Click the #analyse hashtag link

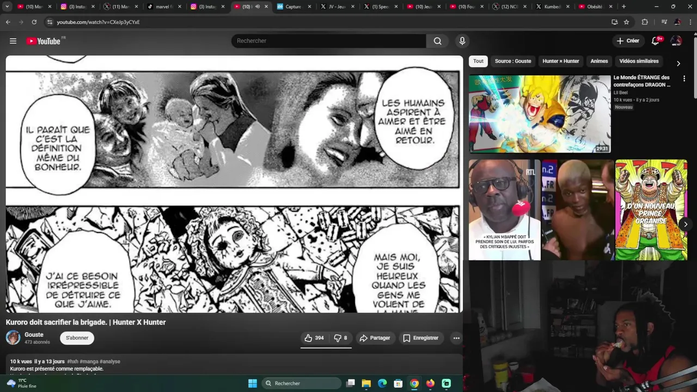pos(110,362)
